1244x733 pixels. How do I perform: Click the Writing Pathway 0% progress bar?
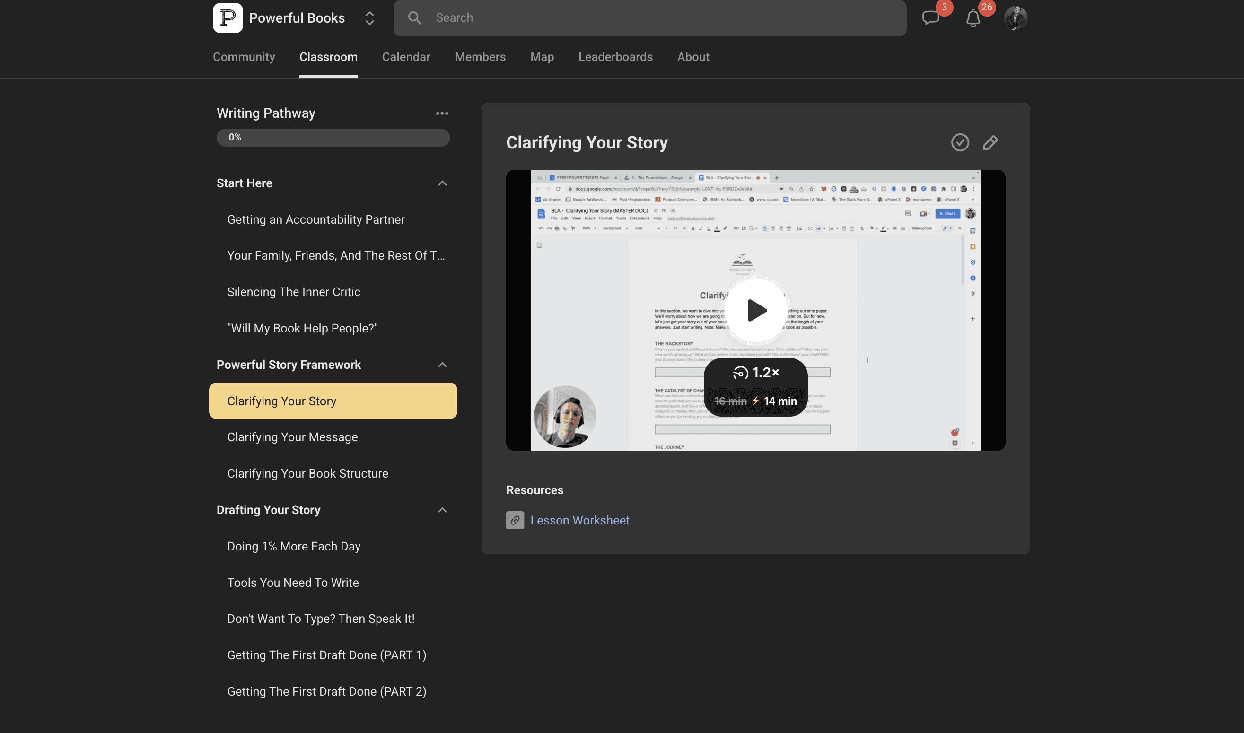tap(333, 138)
